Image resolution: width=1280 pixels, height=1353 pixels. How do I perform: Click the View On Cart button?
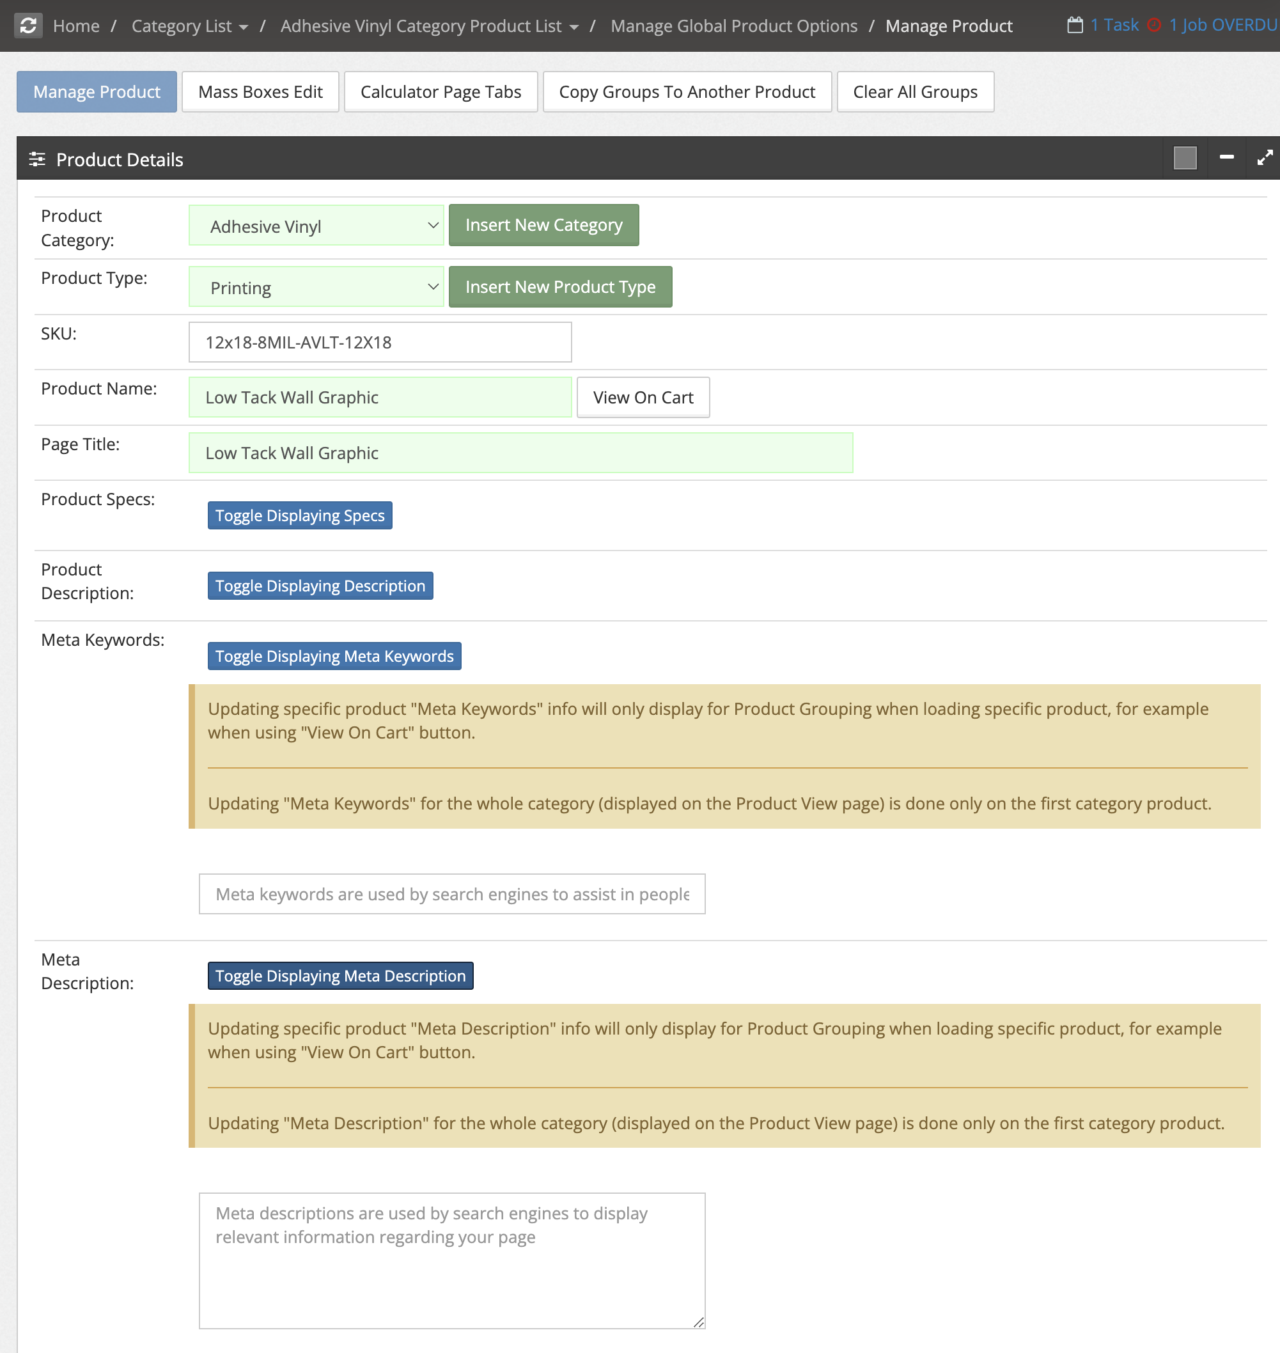[643, 397]
